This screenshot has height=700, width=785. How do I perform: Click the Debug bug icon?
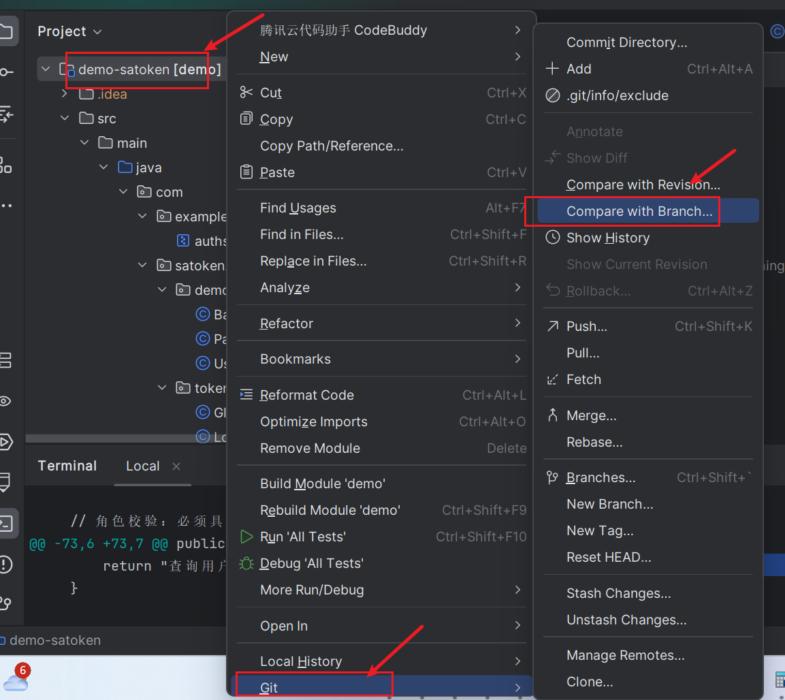pos(246,563)
